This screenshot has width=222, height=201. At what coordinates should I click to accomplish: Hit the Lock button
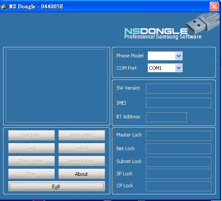31,148
